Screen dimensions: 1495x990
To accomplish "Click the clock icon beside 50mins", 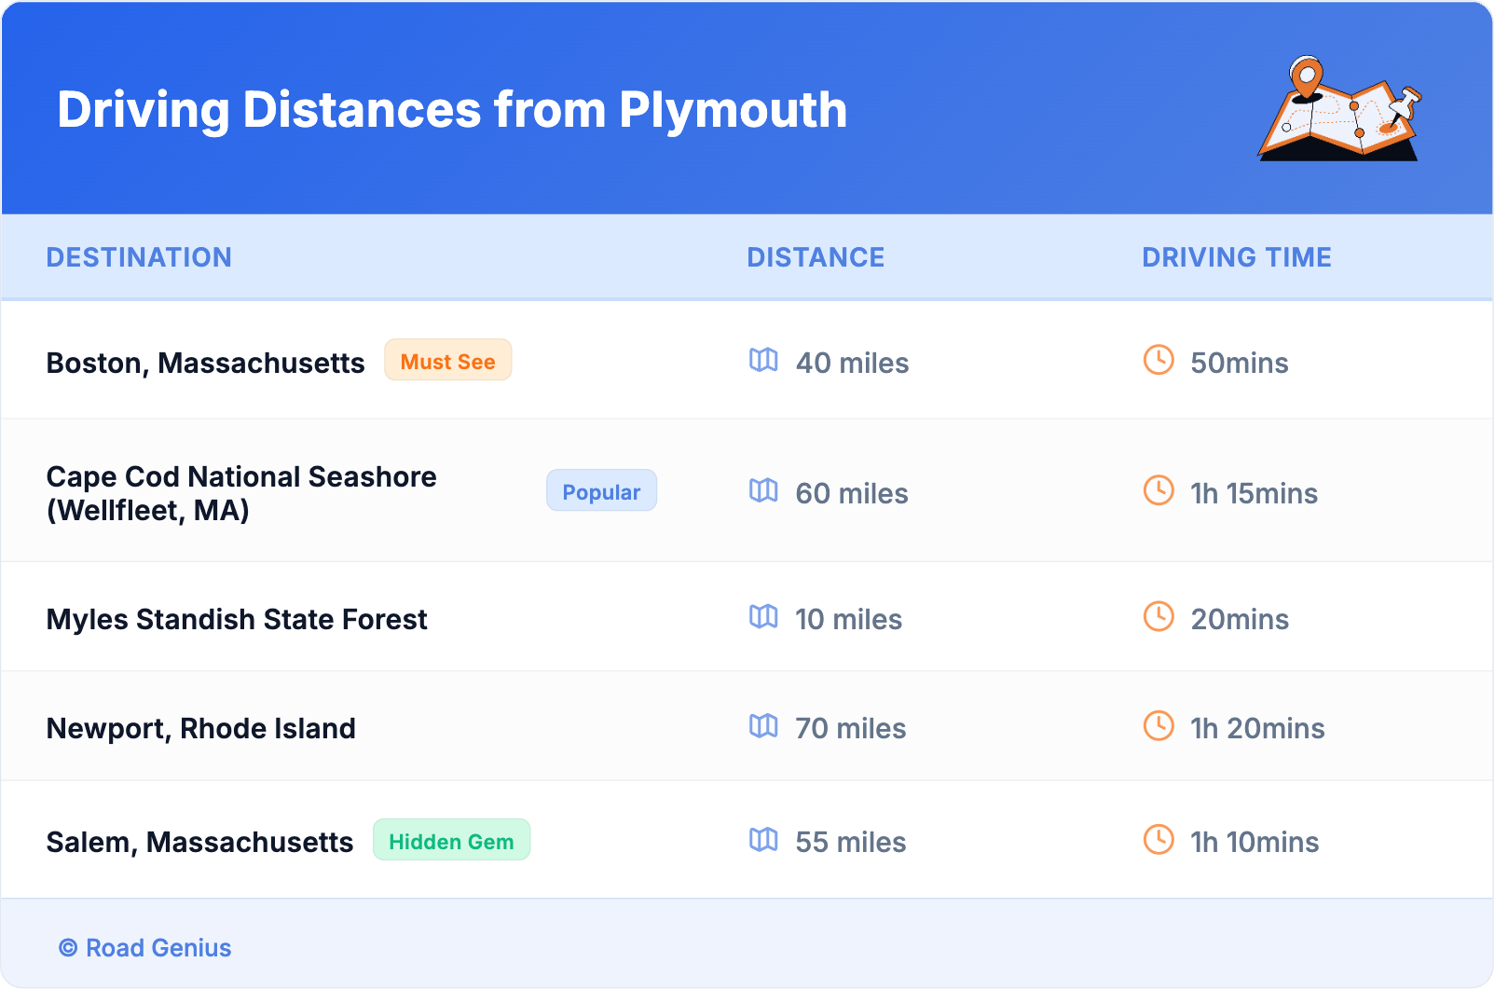I will tap(1159, 360).
